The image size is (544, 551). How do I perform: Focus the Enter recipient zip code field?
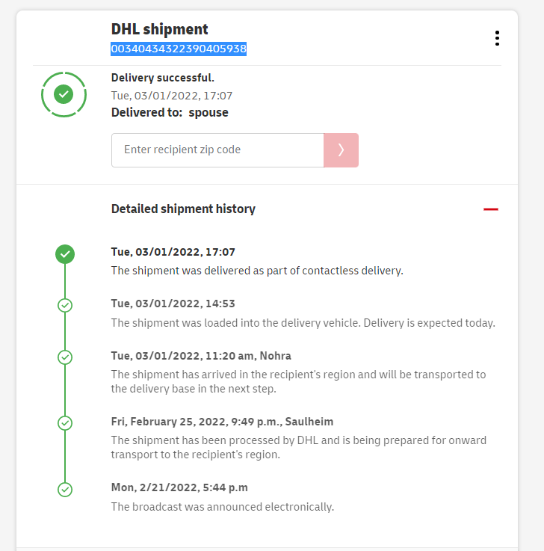click(217, 150)
